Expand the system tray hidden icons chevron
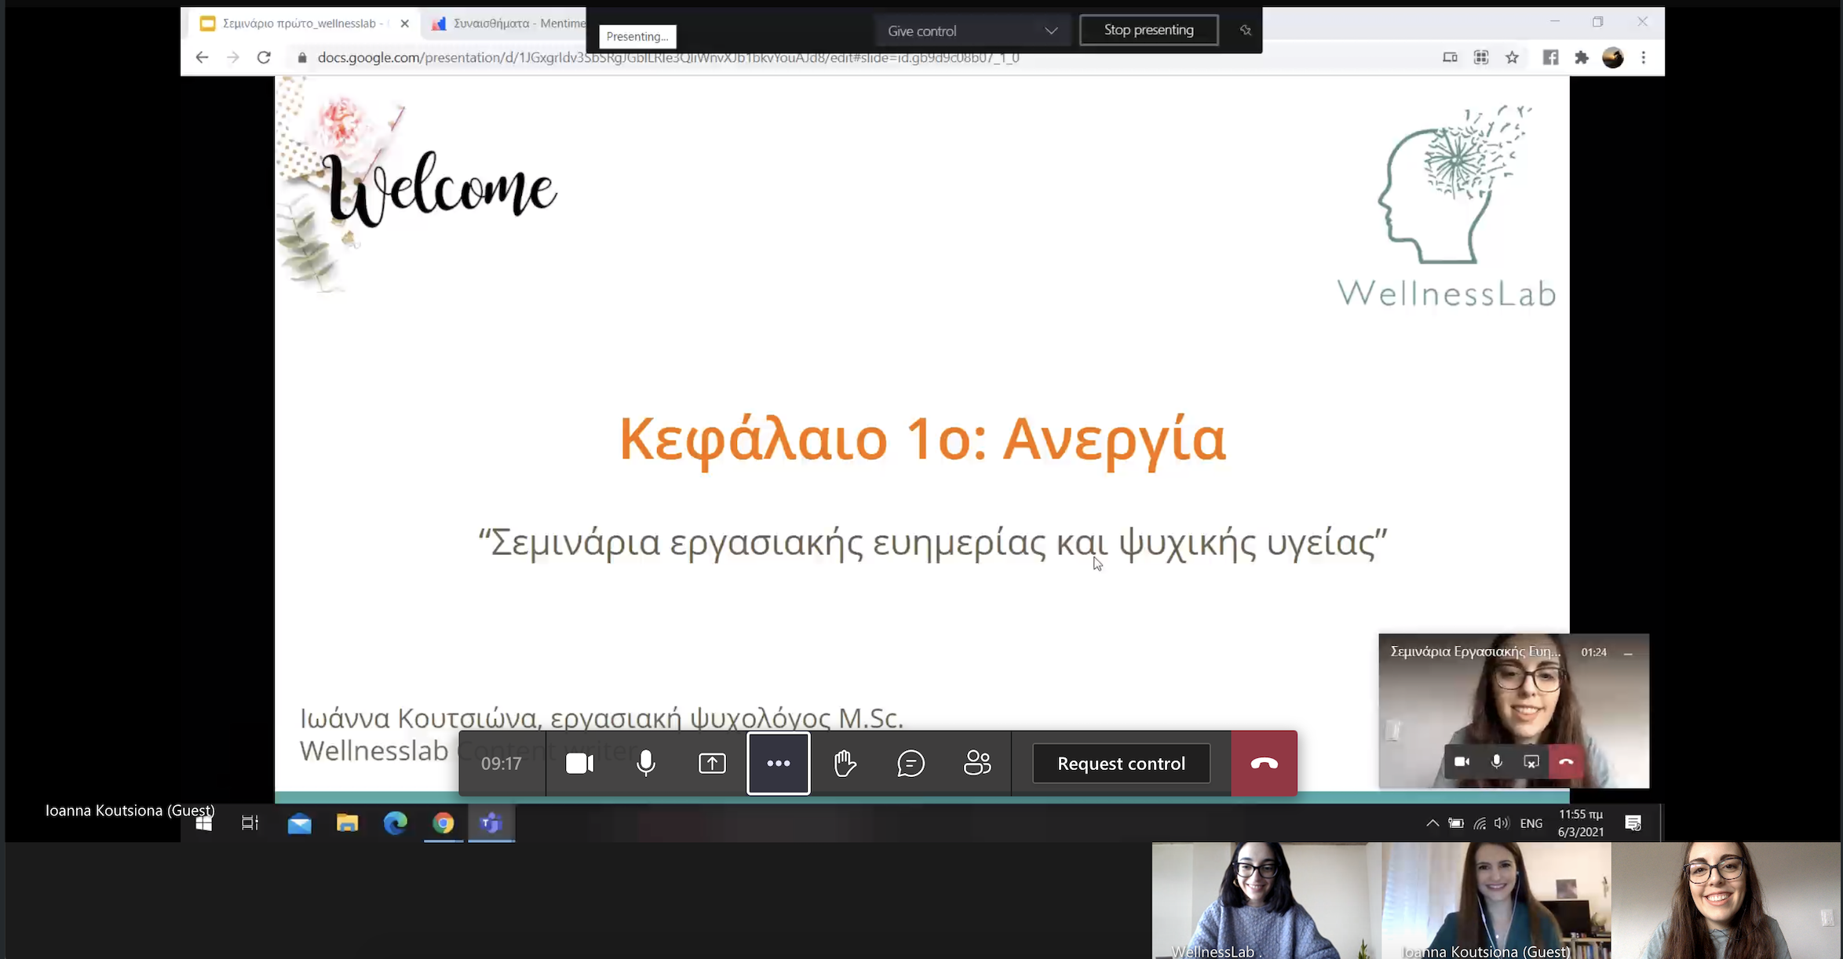Viewport: 1843px width, 959px height. pyautogui.click(x=1432, y=823)
